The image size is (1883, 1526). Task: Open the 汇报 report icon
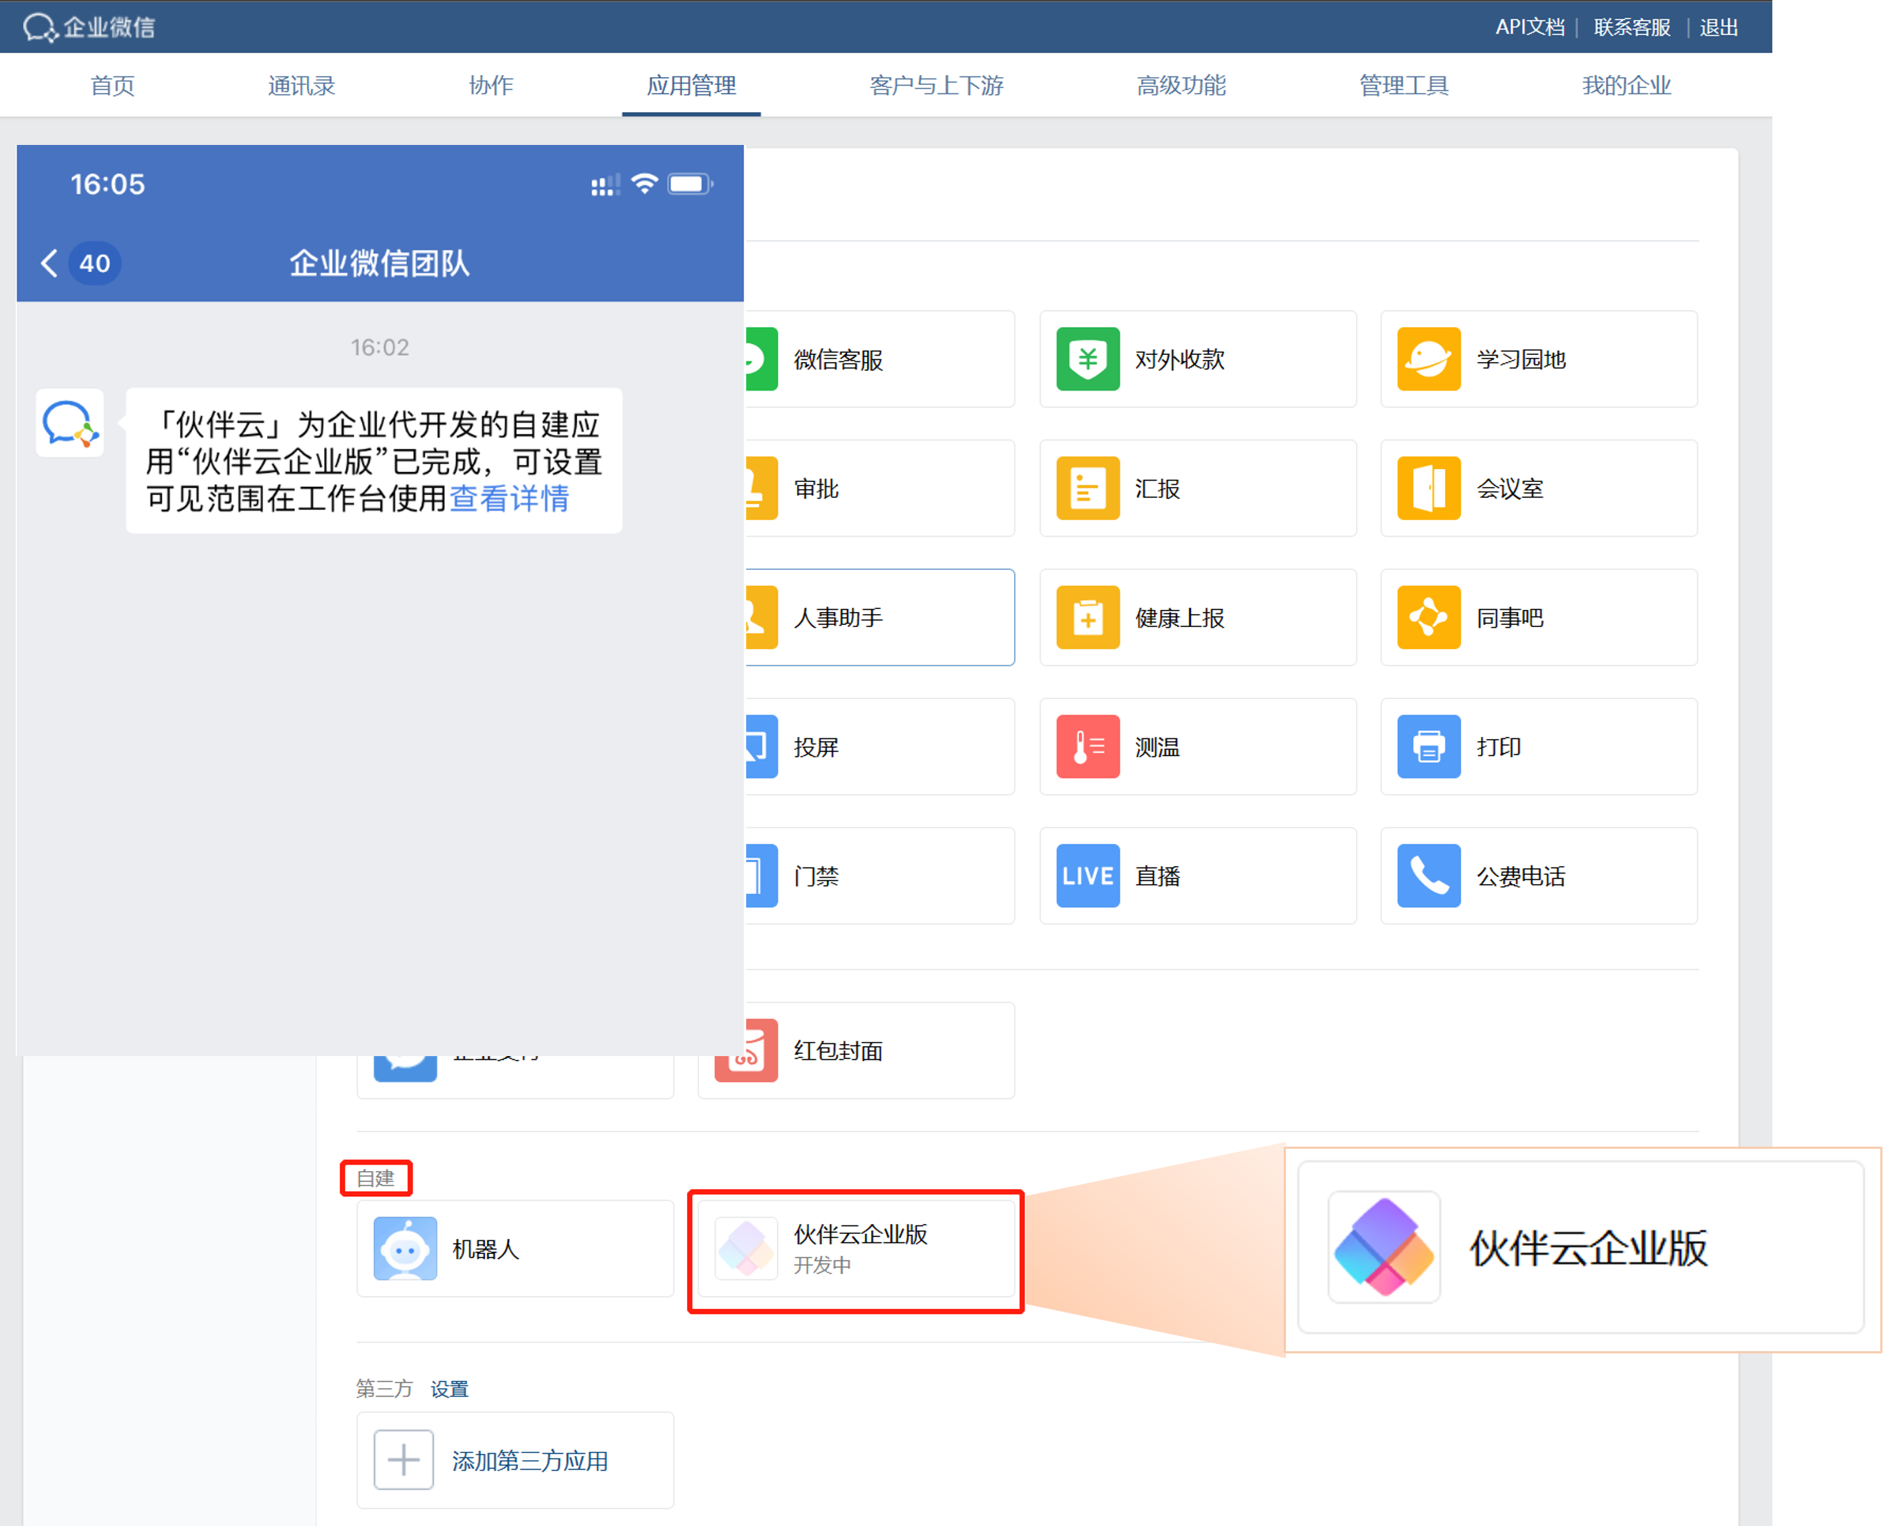pos(1088,488)
